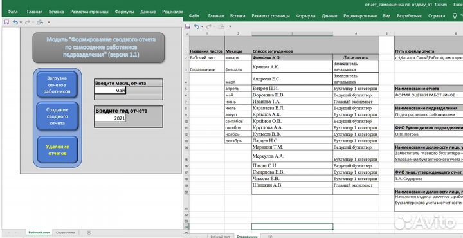Select cell with Иванова Т.А.
463x238 pixels.
pos(293,102)
